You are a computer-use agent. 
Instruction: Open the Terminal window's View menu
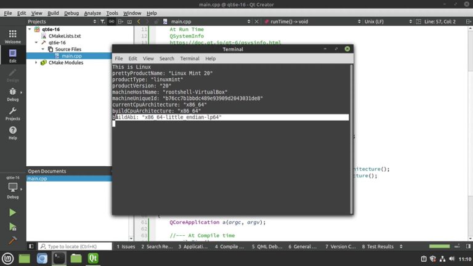pyautogui.click(x=148, y=58)
